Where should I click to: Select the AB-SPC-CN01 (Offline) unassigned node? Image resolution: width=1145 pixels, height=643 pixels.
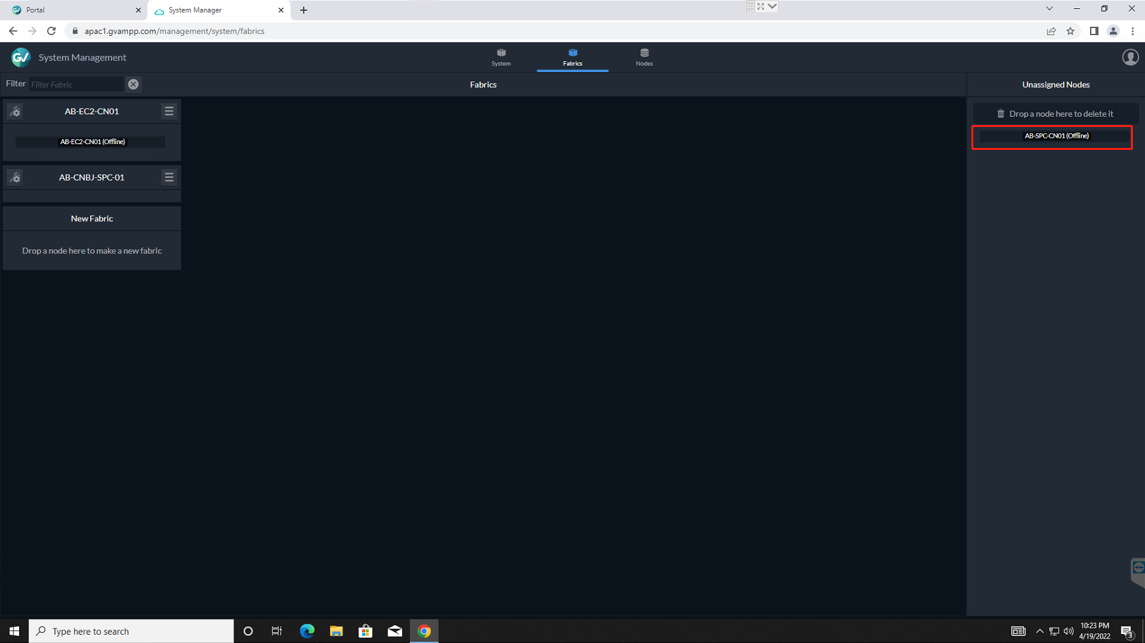point(1056,136)
